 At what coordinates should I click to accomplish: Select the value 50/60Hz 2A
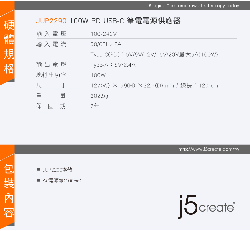point(106,44)
